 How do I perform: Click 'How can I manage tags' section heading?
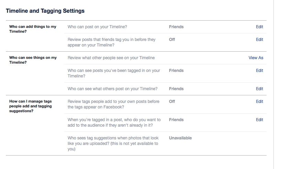pos(31,106)
